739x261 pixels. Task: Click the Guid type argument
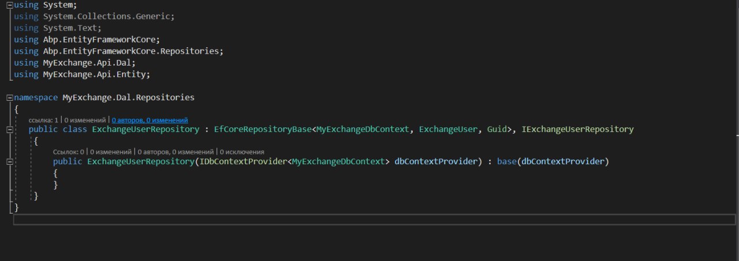tap(497, 130)
